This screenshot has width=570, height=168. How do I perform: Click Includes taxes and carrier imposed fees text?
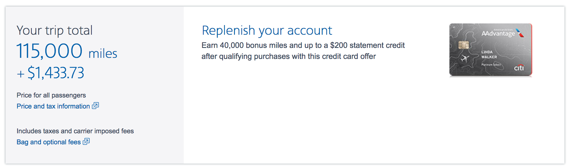[x=75, y=131]
